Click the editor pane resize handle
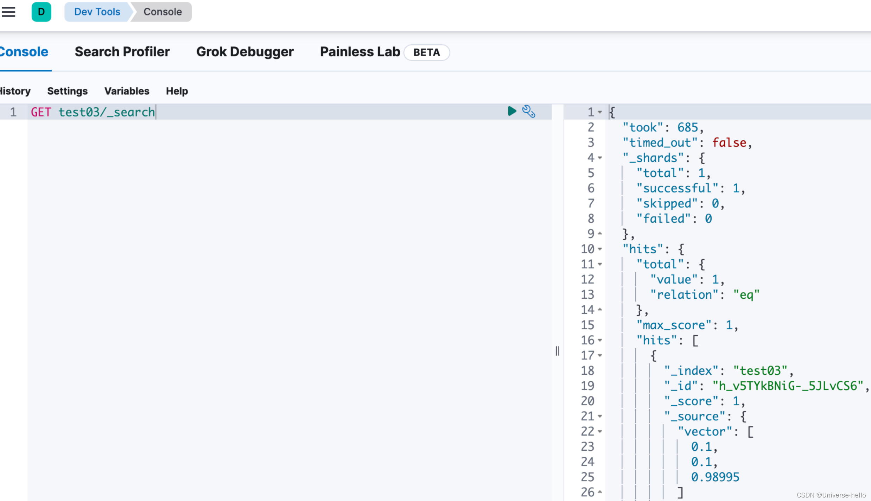 557,351
